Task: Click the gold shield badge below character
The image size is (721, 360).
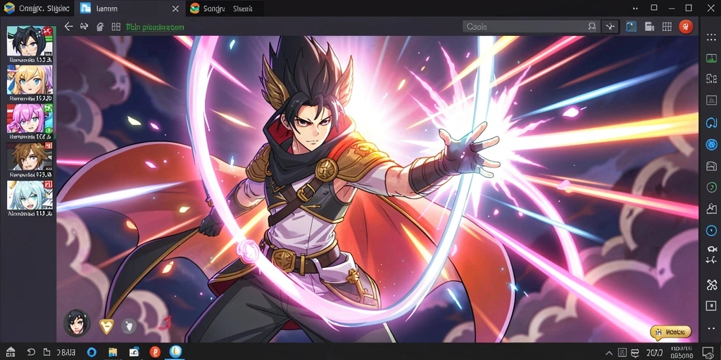Action: click(106, 326)
